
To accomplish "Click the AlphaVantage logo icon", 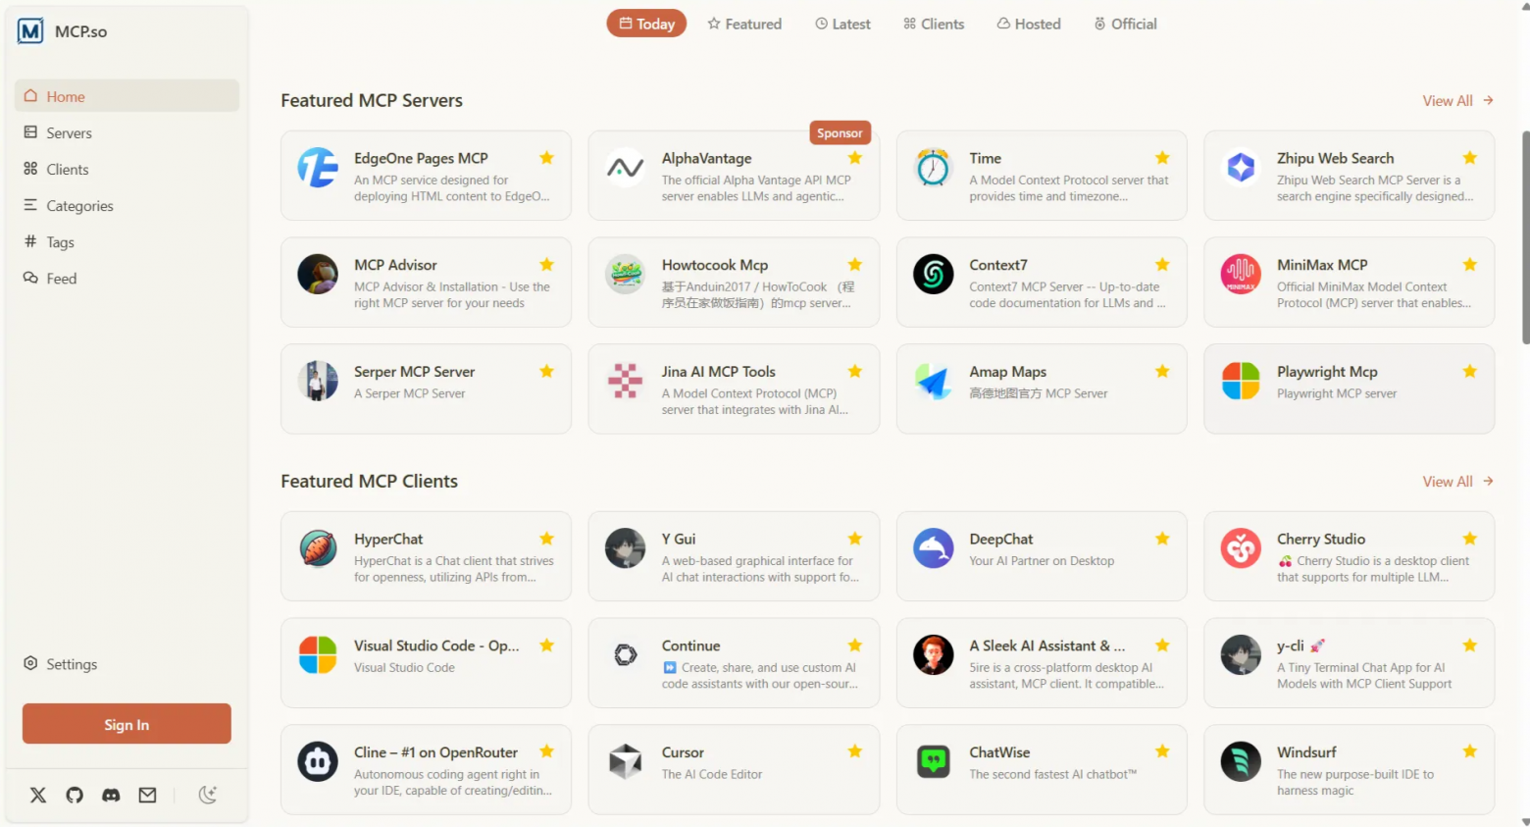I will pos(626,168).
